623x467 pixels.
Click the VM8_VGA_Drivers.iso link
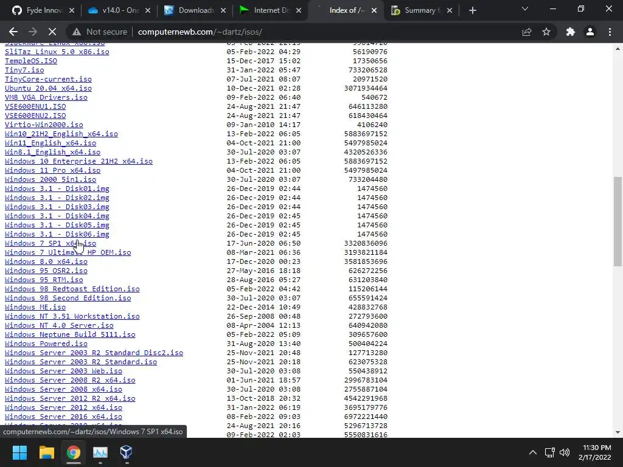[x=46, y=97]
